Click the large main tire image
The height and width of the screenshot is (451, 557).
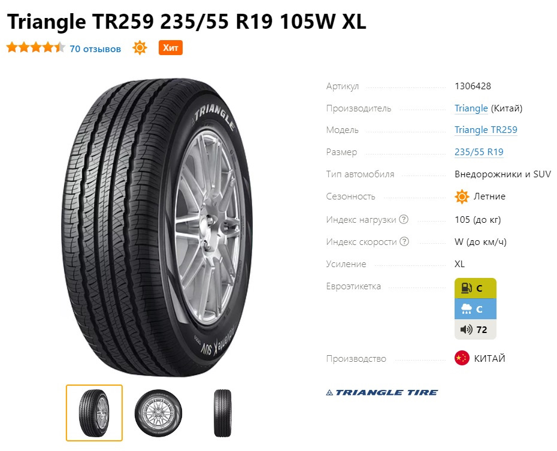[158, 227]
